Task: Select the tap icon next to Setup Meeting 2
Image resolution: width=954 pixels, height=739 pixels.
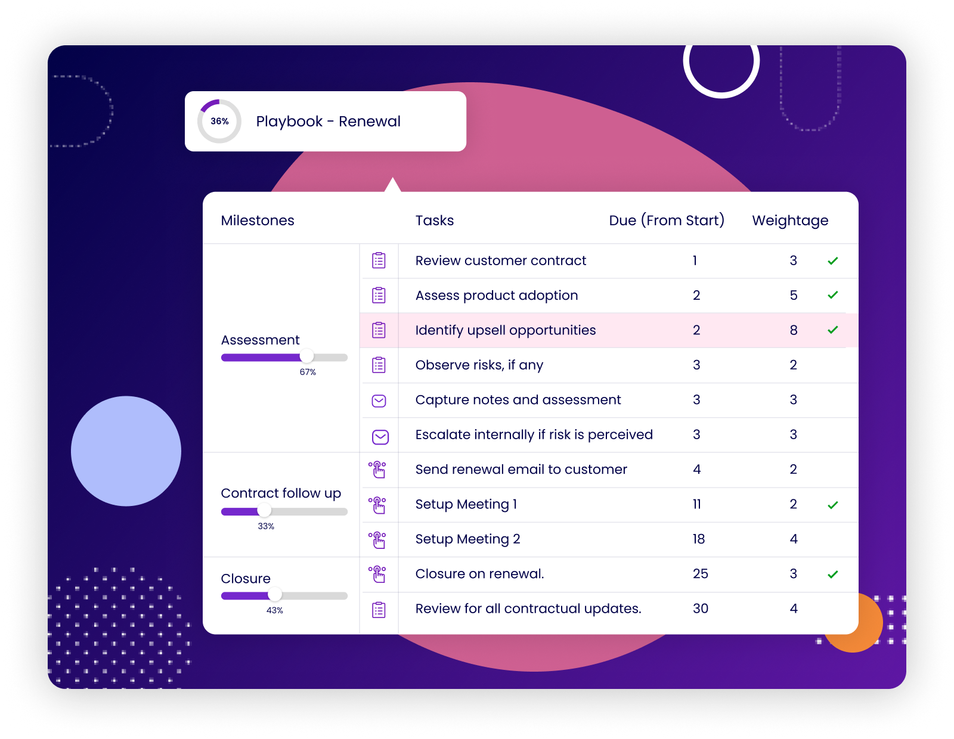Action: coord(378,539)
